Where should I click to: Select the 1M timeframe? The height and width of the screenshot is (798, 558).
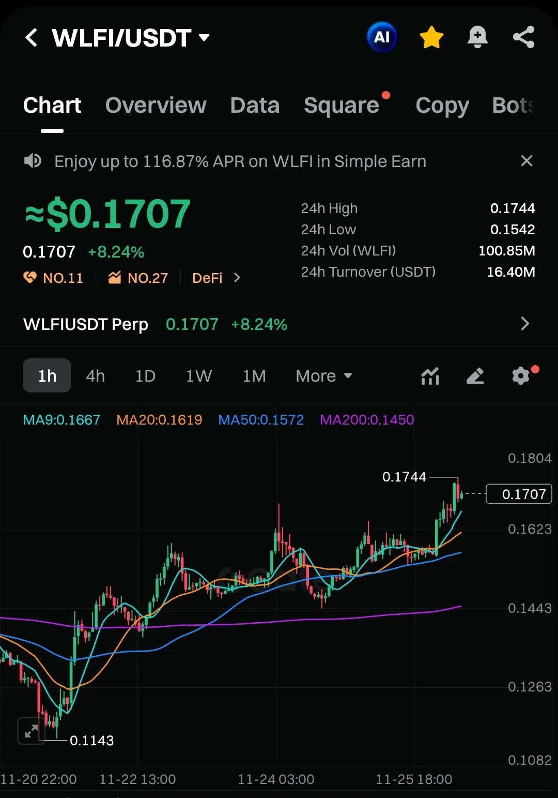pyautogui.click(x=254, y=376)
